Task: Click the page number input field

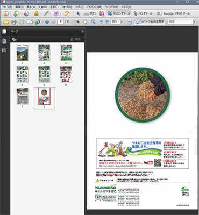Action: tap(61, 22)
